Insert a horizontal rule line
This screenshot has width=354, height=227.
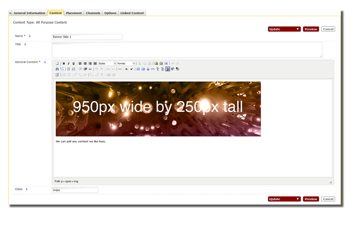(x=120, y=69)
